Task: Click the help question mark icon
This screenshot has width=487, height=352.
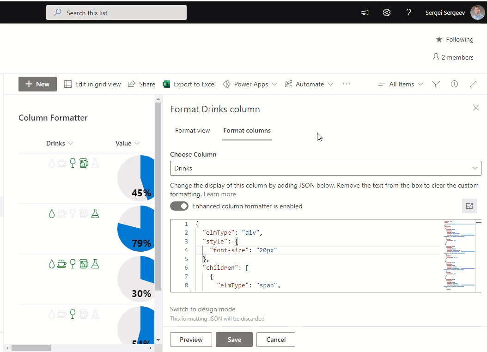Action: [408, 13]
